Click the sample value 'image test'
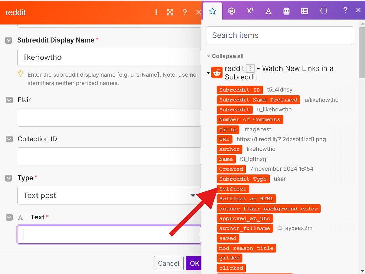This screenshot has height=274, width=365. [257, 130]
